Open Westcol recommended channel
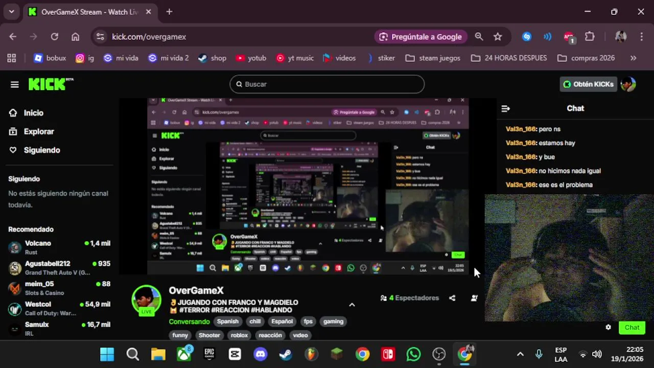Screen dimensions: 654x368 click(x=60, y=308)
